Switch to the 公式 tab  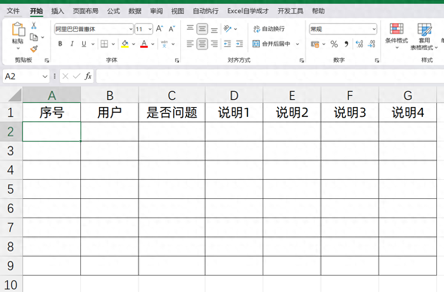tap(114, 11)
